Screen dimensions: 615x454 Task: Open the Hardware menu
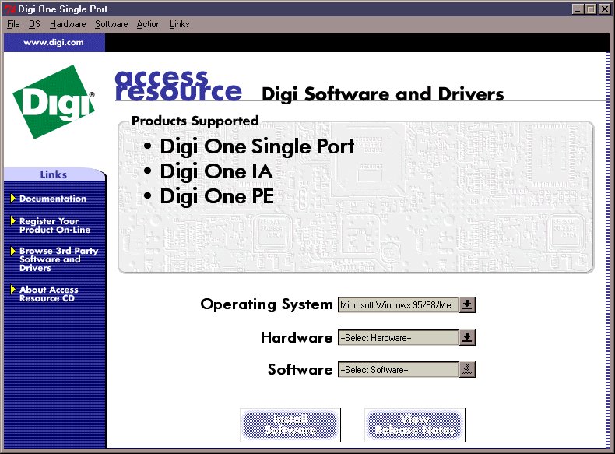tap(68, 24)
